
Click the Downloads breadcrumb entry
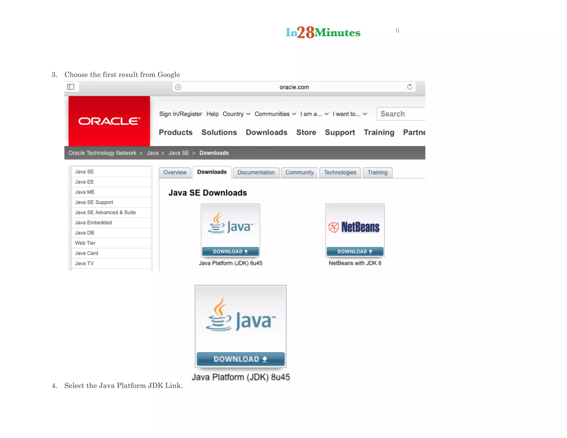pos(214,153)
